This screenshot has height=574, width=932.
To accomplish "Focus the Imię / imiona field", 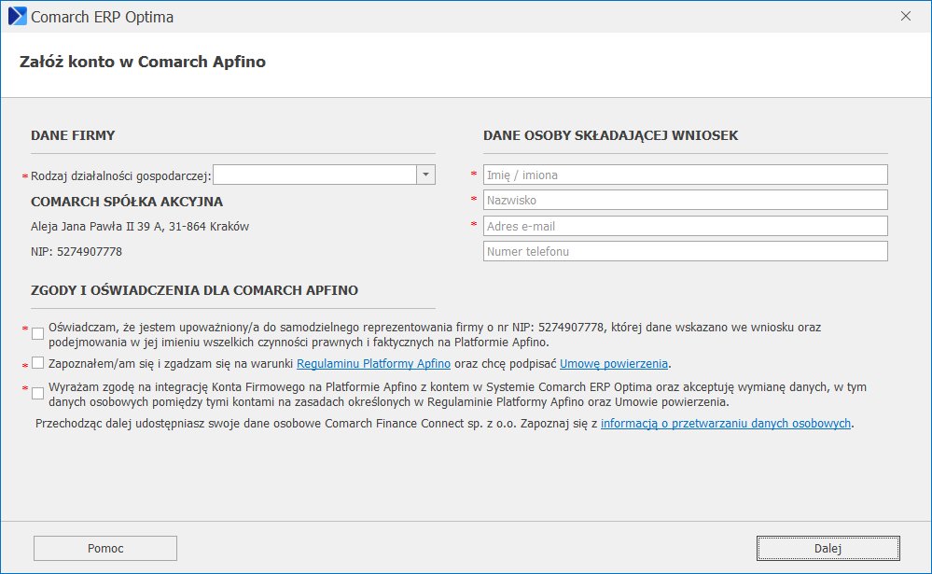I will click(x=686, y=175).
